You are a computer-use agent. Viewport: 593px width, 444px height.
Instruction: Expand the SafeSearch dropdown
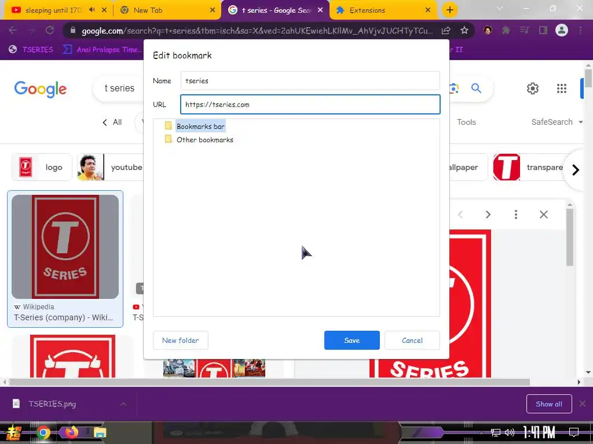point(557,122)
